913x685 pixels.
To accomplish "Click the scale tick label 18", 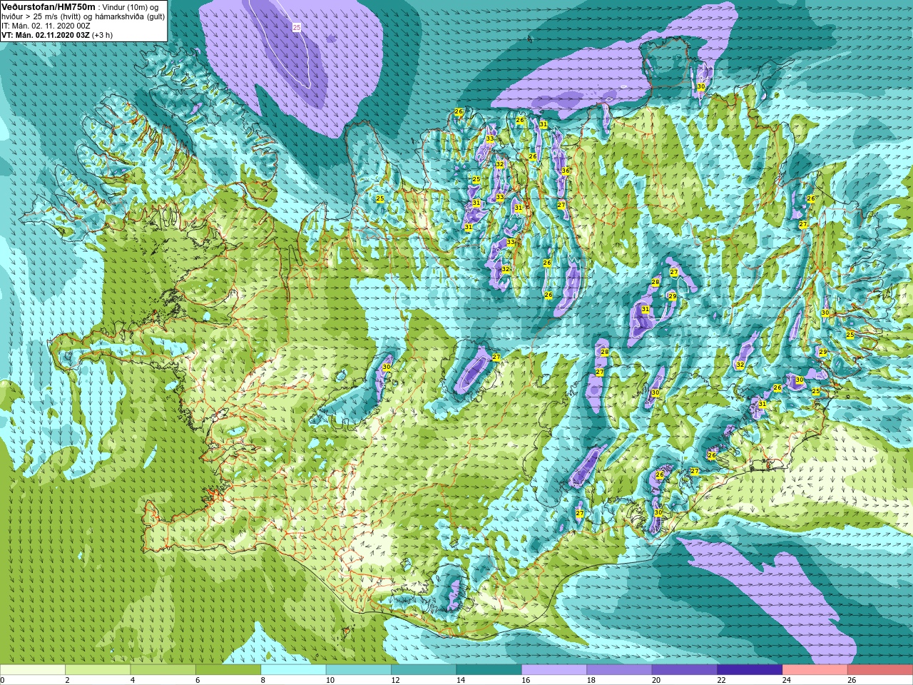I will [591, 681].
